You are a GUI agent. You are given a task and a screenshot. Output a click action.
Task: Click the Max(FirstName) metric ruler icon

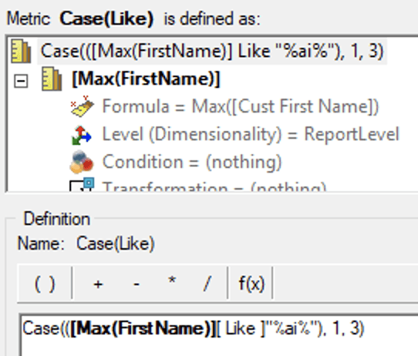point(52,79)
